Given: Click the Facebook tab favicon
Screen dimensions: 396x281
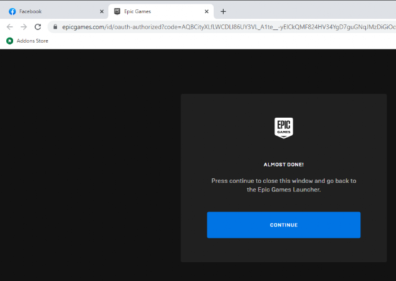Looking at the screenshot, I should [x=12, y=12].
